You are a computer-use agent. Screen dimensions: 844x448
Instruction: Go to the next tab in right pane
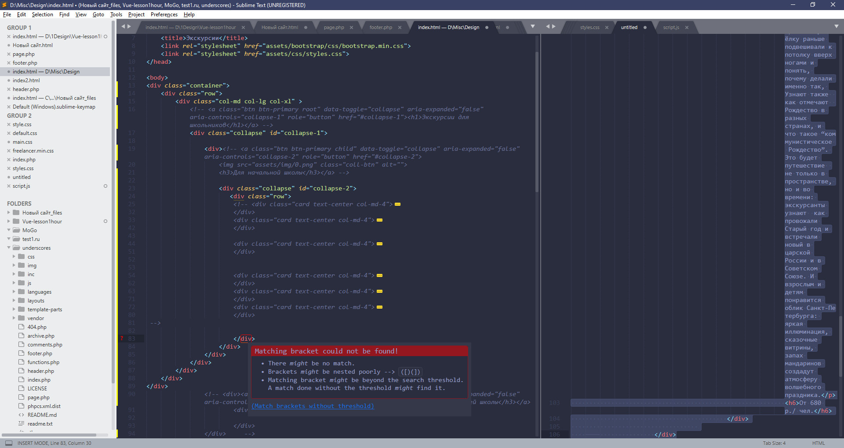click(x=554, y=26)
